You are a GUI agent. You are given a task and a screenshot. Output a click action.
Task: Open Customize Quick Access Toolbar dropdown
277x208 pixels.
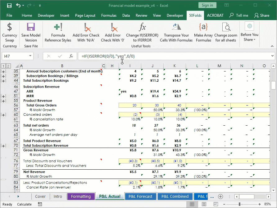40,6
